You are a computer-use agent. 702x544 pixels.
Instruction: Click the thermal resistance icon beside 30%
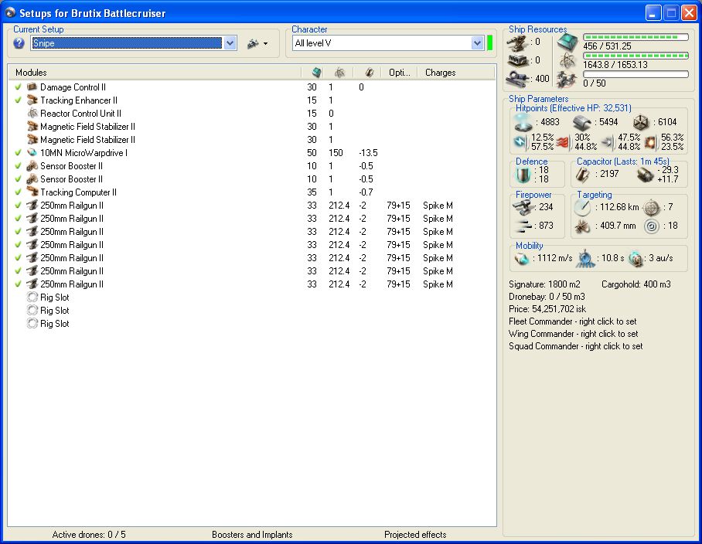563,142
